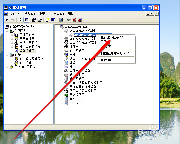The image size is (180, 144).
Task: Select the 计算机管理(本地) root node
Action: pos(22,27)
